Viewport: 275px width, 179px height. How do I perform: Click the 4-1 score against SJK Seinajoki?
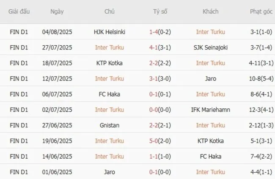tap(154, 47)
